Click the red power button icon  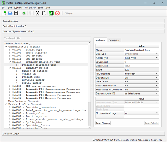pyautogui.click(x=57, y=13)
